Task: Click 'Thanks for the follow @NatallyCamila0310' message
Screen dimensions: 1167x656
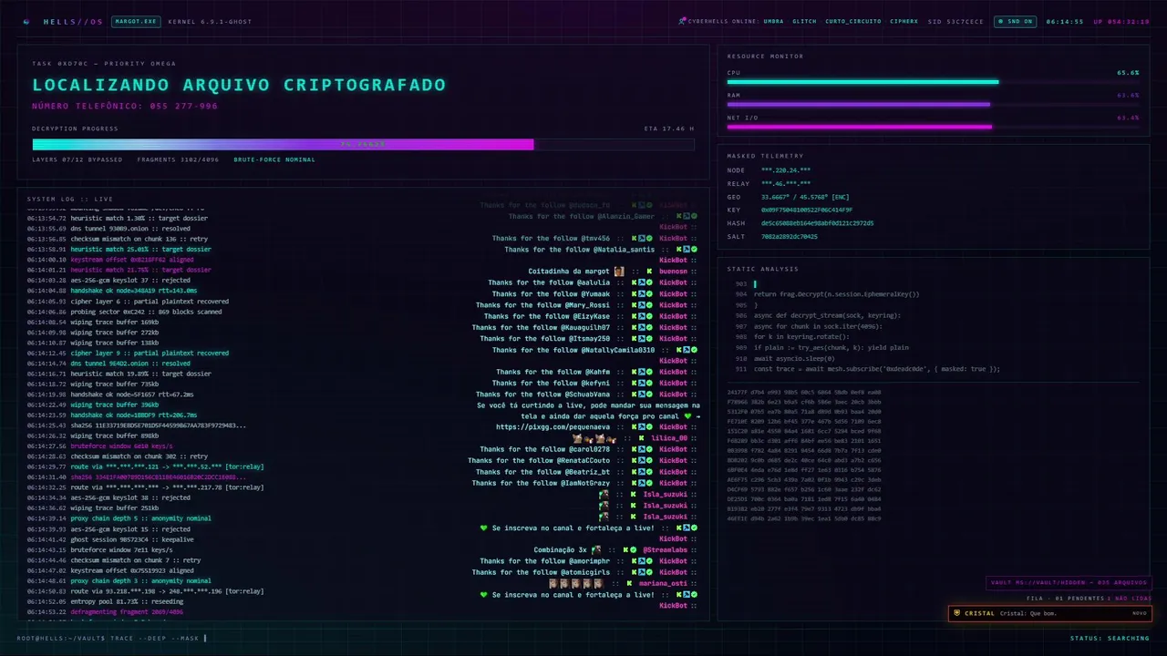Action: coord(573,350)
